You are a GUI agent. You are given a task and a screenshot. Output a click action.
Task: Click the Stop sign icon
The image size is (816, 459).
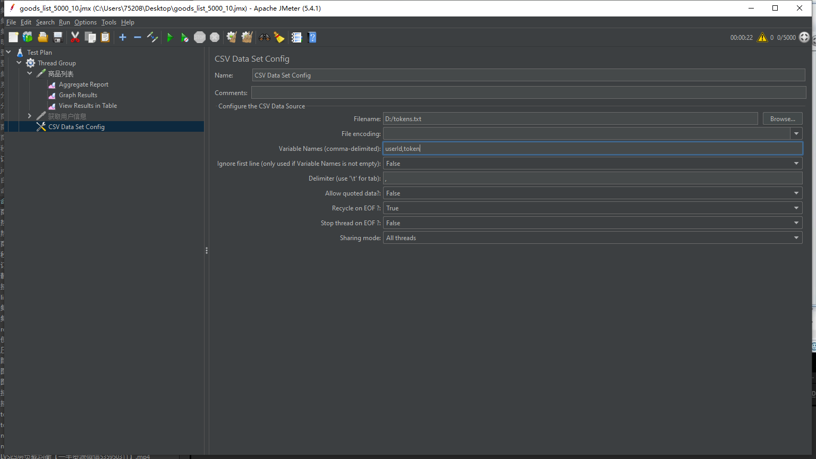200,37
